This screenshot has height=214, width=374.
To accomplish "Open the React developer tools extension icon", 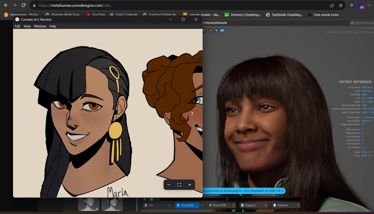I will 352,6.
